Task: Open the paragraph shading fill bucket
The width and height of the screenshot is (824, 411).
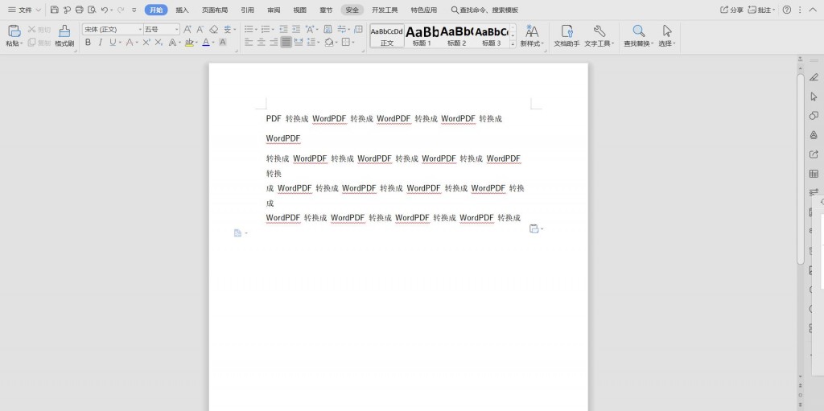Action: tap(329, 42)
